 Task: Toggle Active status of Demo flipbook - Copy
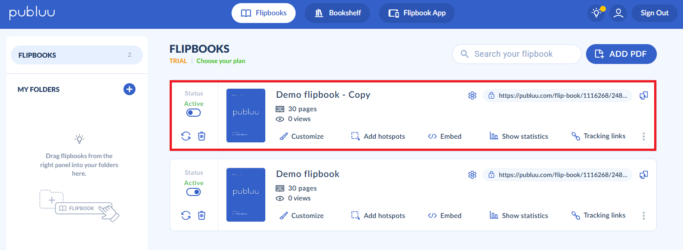click(x=194, y=113)
